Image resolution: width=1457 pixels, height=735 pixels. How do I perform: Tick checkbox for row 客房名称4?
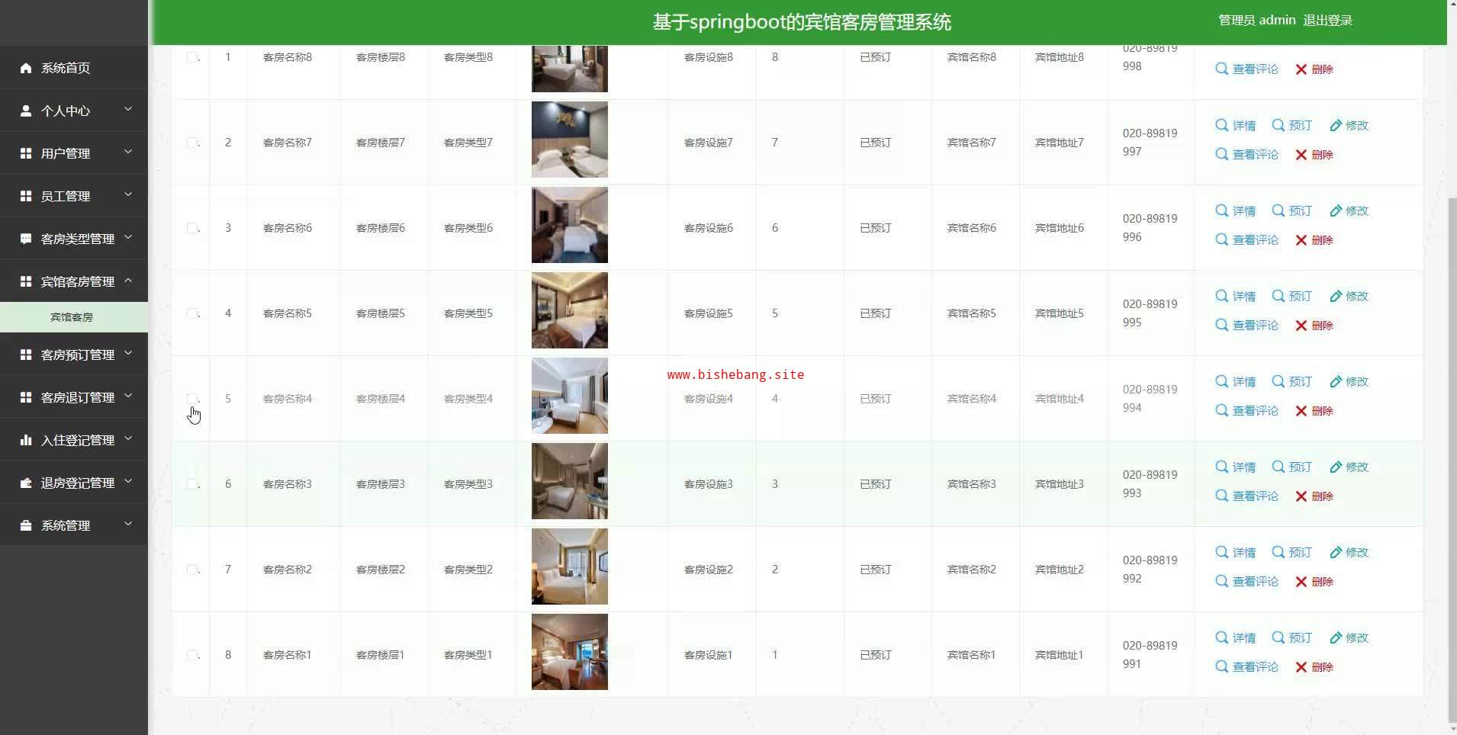[x=192, y=399]
